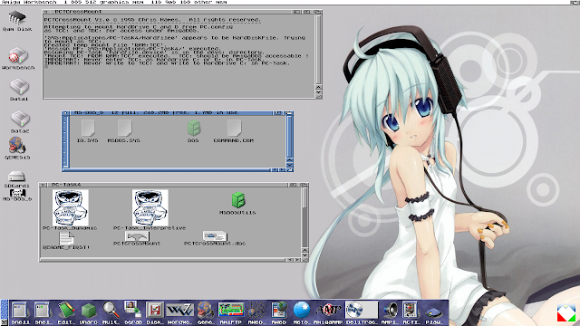The height and width of the screenshot is (326, 580).
Task: Click down arrow of PCTCrossMount scrollbar
Action: point(318,92)
